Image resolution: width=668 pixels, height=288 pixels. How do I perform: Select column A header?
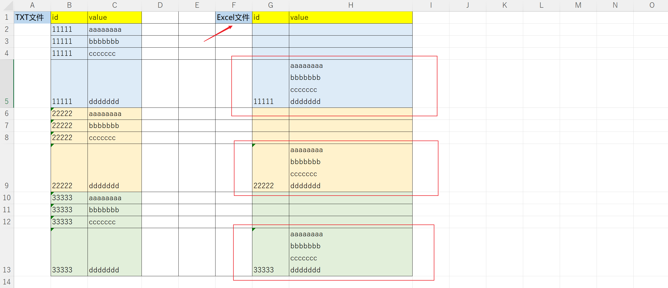[32, 5]
